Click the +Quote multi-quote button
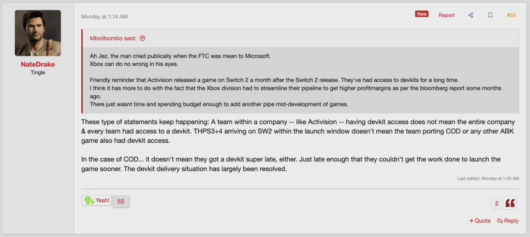530x237 pixels. pyautogui.click(x=480, y=220)
